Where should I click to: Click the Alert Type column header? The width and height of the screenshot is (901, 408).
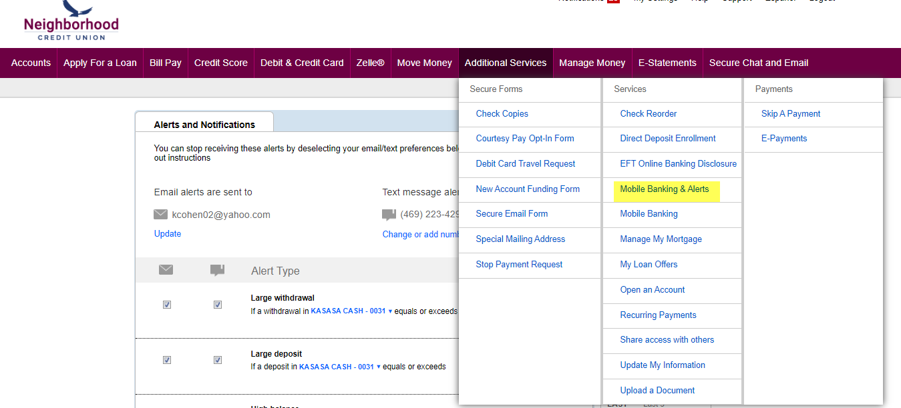[275, 271]
